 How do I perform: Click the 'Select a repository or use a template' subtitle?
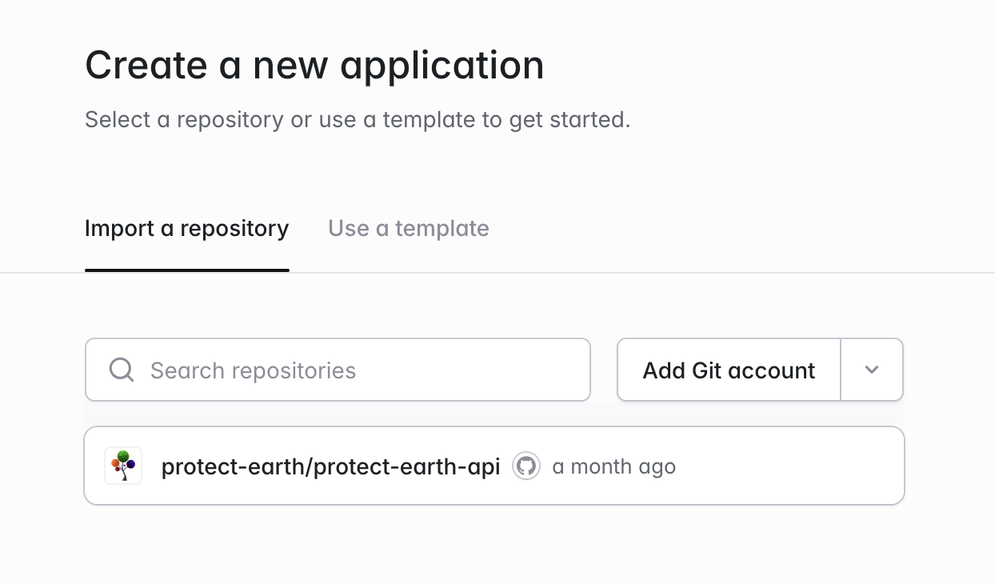(358, 120)
